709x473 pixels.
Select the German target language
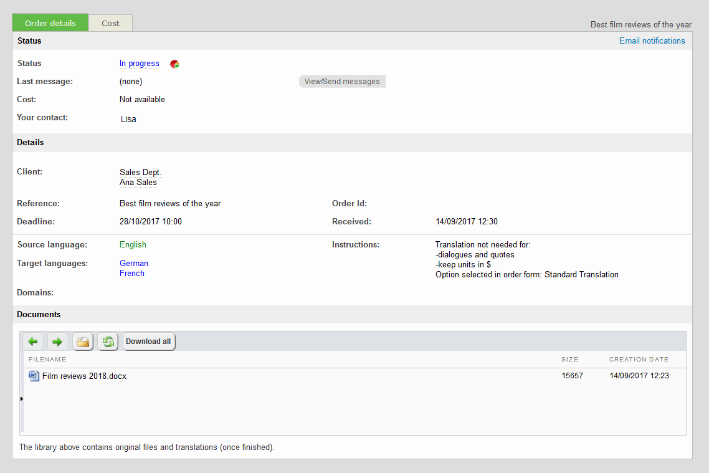tap(134, 264)
